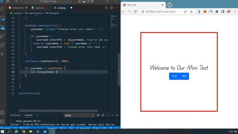Change CRLF end of line sequence
The width and height of the screenshot is (238, 134).
pyautogui.click(x=71, y=128)
